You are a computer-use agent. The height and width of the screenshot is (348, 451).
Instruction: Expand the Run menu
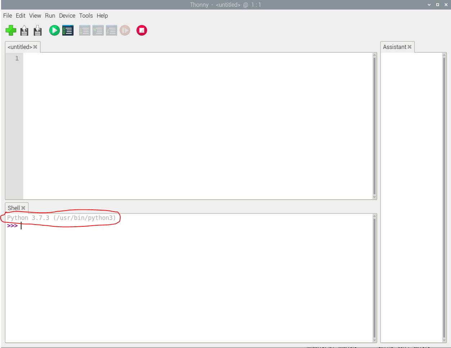tap(50, 16)
